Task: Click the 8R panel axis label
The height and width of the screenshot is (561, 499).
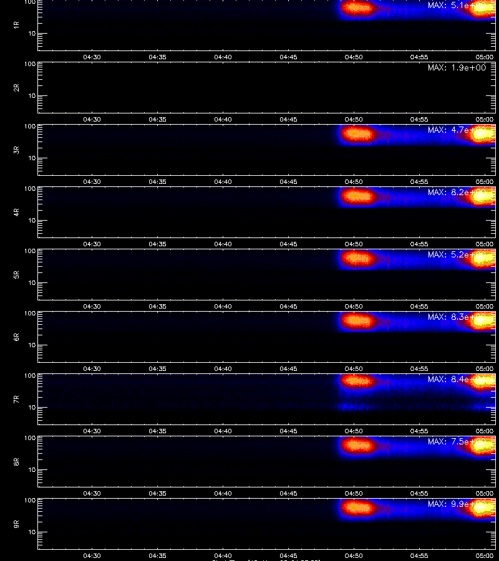Action: click(x=16, y=461)
